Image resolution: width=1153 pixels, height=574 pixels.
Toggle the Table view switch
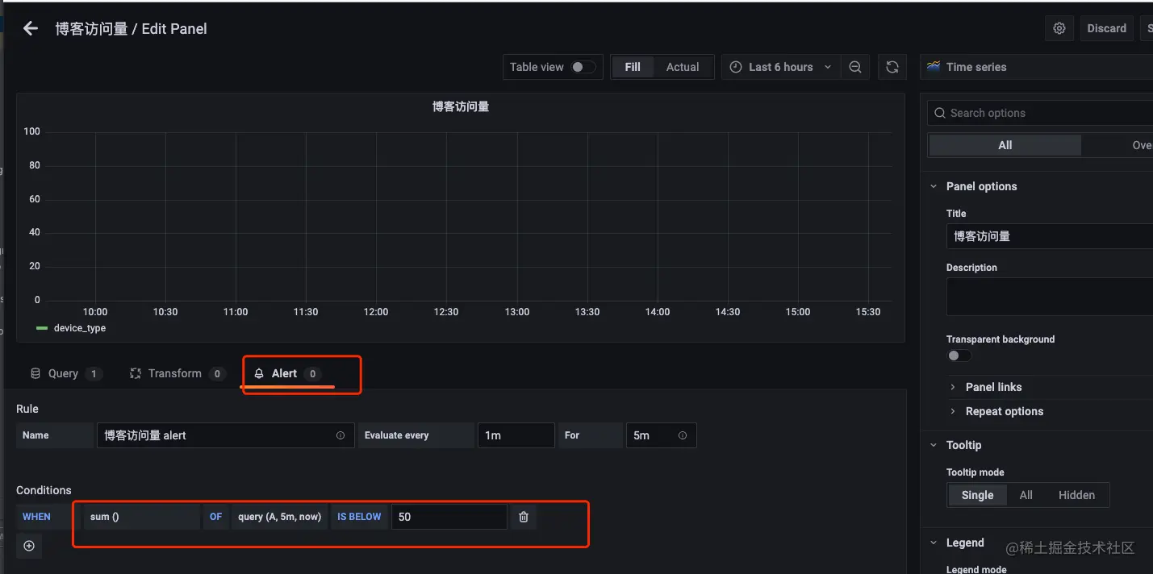coord(583,67)
